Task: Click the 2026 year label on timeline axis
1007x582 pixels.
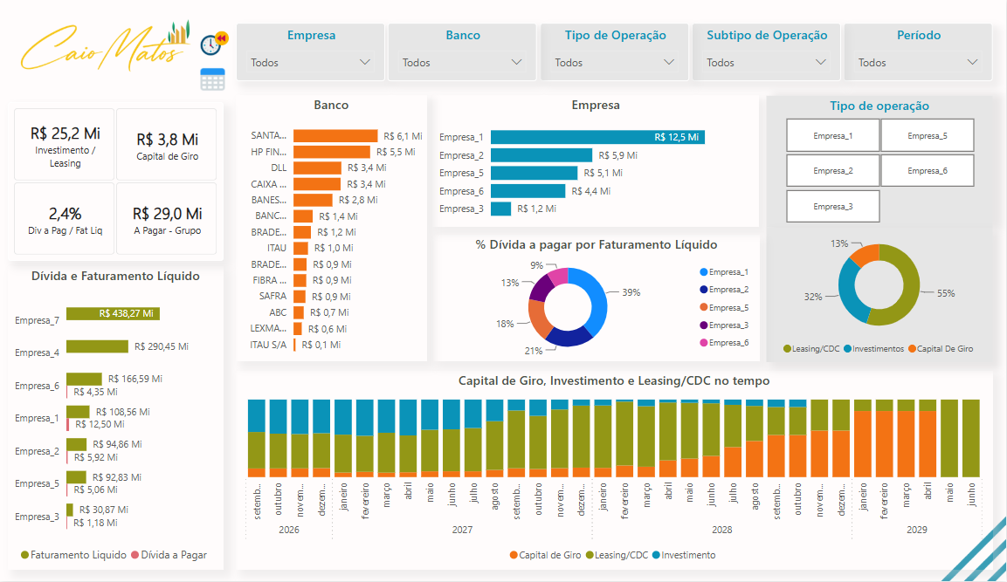Action: point(289,530)
